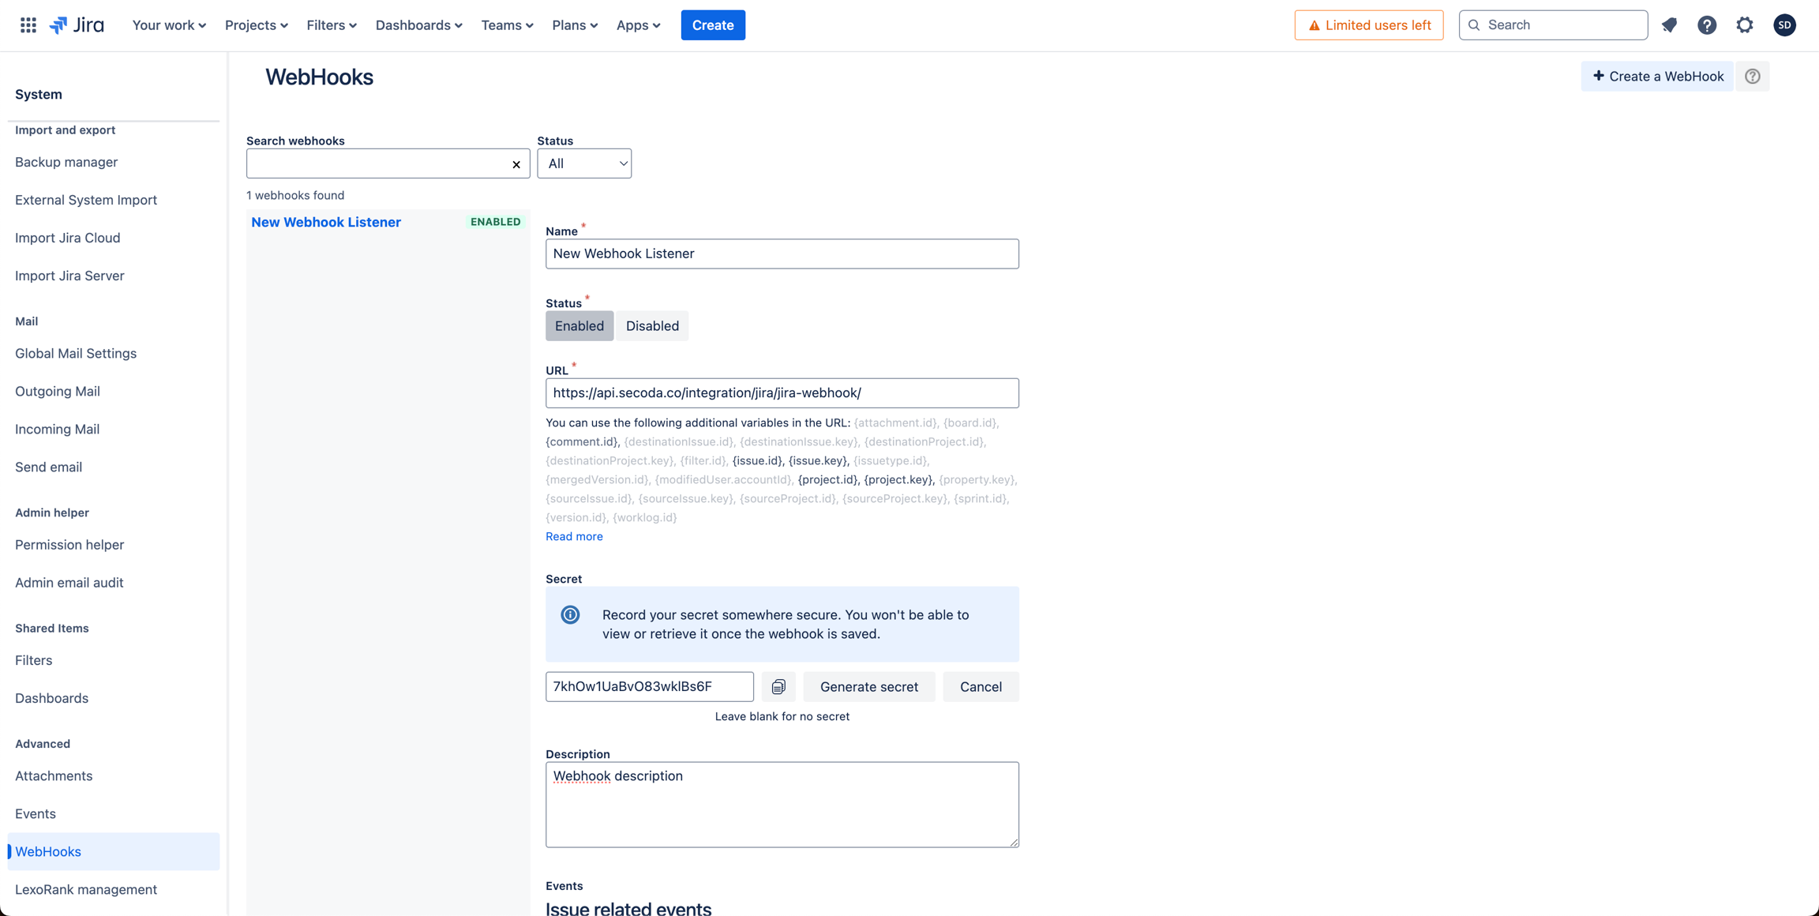Open the help question mark icon
The width and height of the screenshot is (1819, 916).
1707,25
